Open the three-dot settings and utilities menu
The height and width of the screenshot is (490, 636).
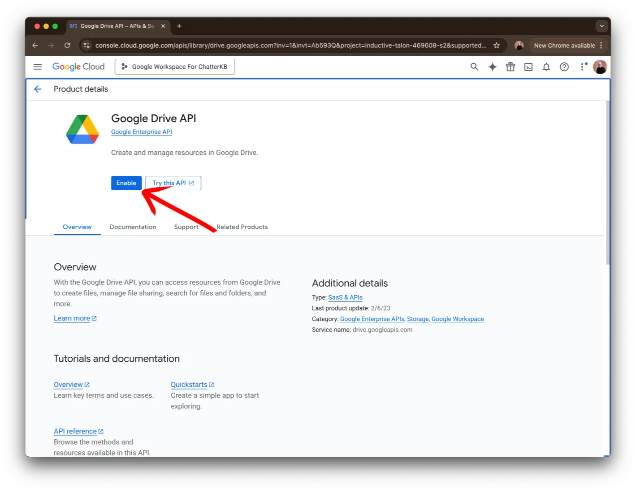583,67
